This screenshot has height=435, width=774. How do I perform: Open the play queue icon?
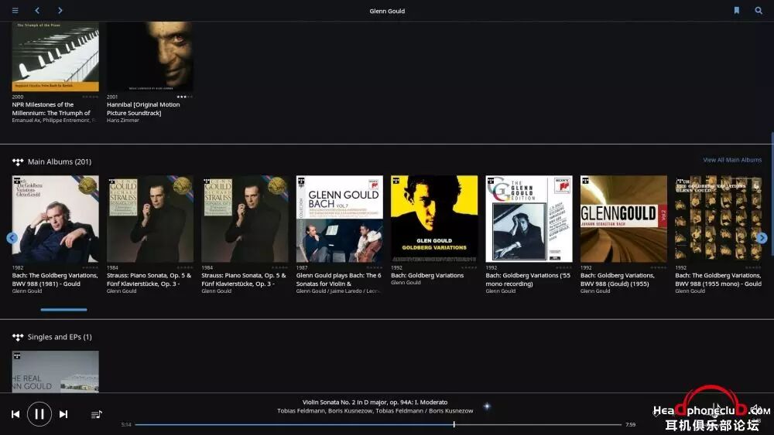point(96,414)
